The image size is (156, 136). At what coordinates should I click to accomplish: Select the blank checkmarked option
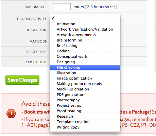point(85,18)
